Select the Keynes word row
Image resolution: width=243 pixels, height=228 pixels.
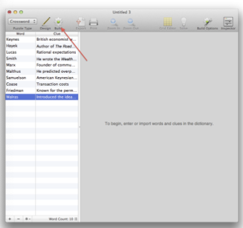[x=42, y=39]
